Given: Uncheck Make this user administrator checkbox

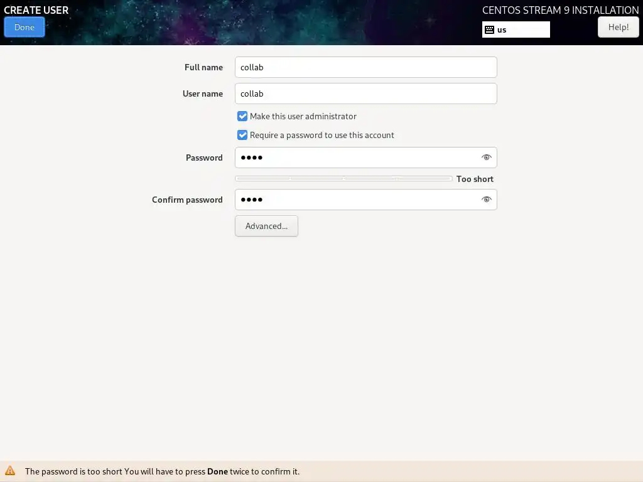Looking at the screenshot, I should point(242,116).
